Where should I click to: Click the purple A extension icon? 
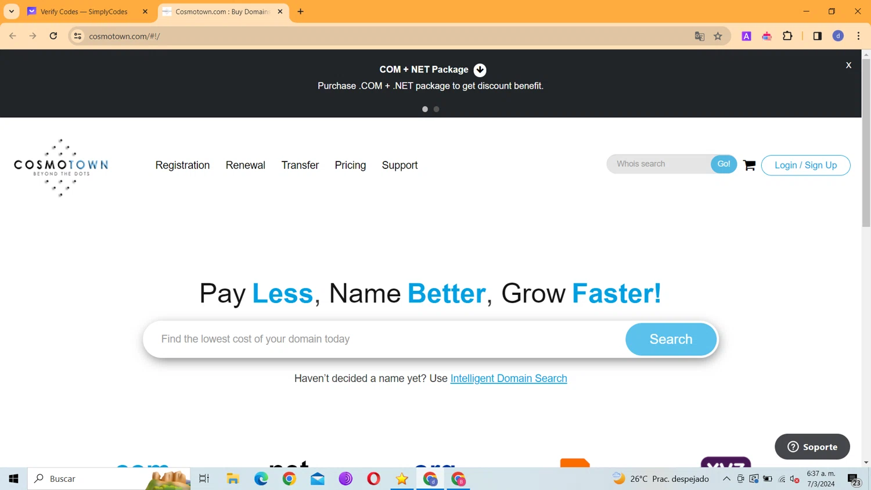[x=746, y=36]
